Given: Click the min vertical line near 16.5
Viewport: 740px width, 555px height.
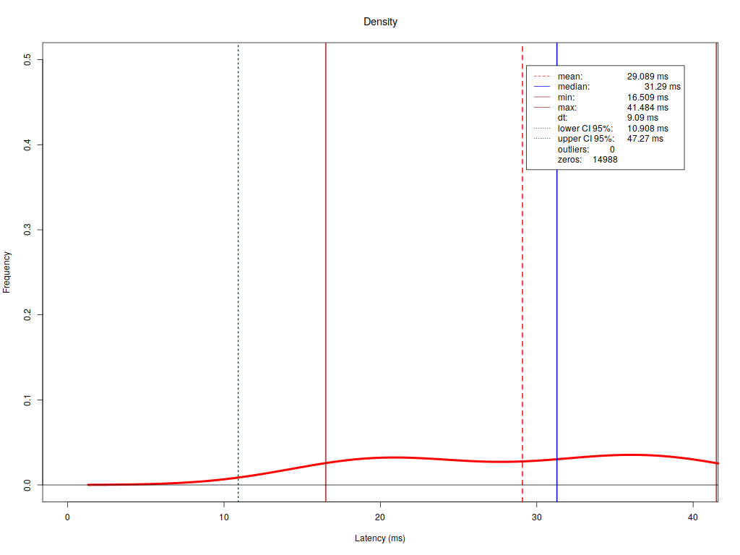Looking at the screenshot, I should point(326,272).
